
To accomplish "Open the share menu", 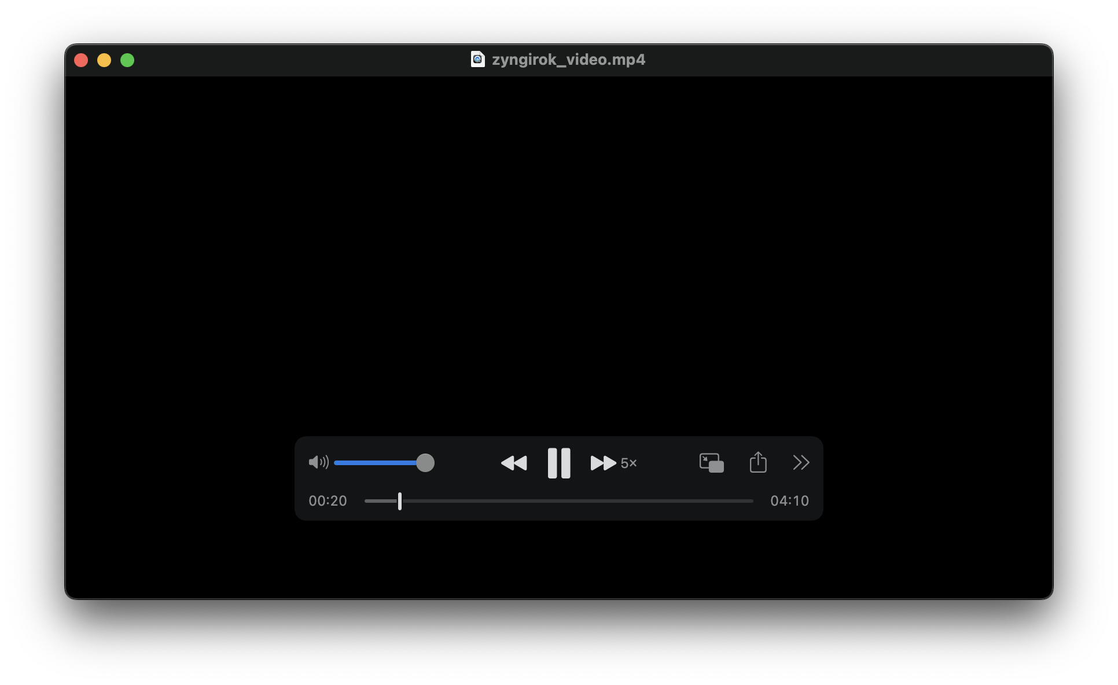I will [x=758, y=462].
